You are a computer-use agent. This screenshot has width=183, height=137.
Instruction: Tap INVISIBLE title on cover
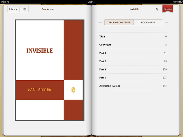point(40,51)
